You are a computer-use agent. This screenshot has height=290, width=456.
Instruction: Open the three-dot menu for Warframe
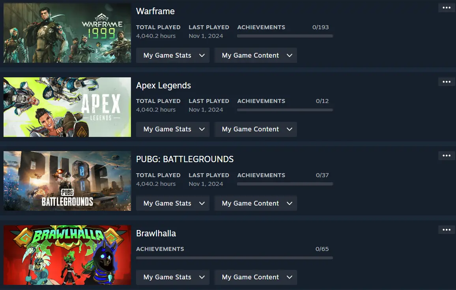point(447,8)
